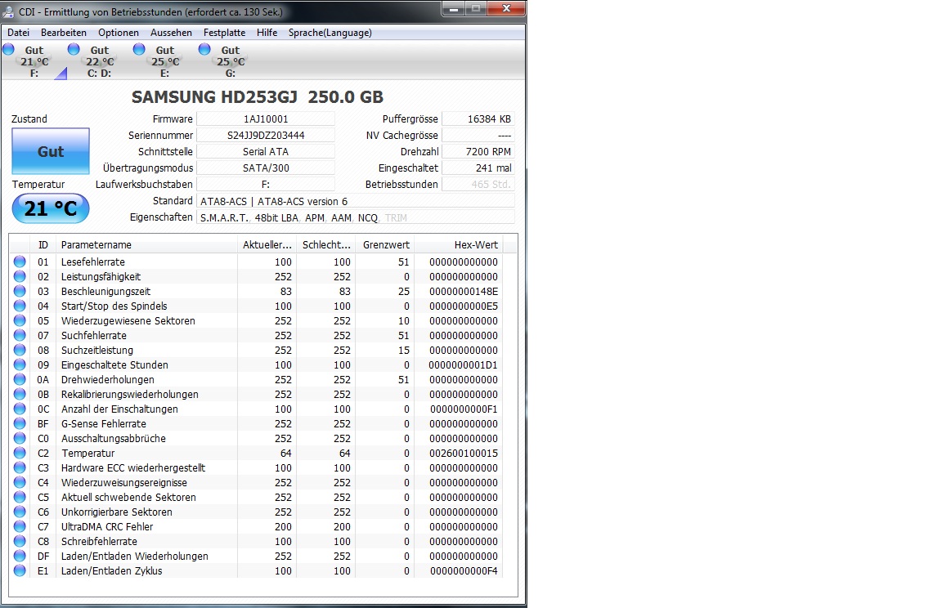Screen dimensions: 942x608
Task: Click the status icon of Laden/Entladen Zyklus
Action: point(20,570)
